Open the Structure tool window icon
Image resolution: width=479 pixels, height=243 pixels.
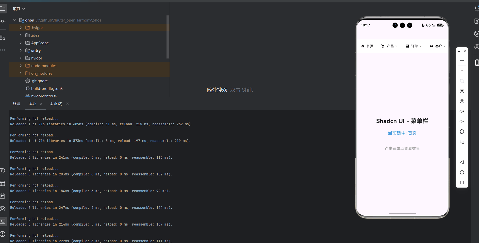(3, 37)
